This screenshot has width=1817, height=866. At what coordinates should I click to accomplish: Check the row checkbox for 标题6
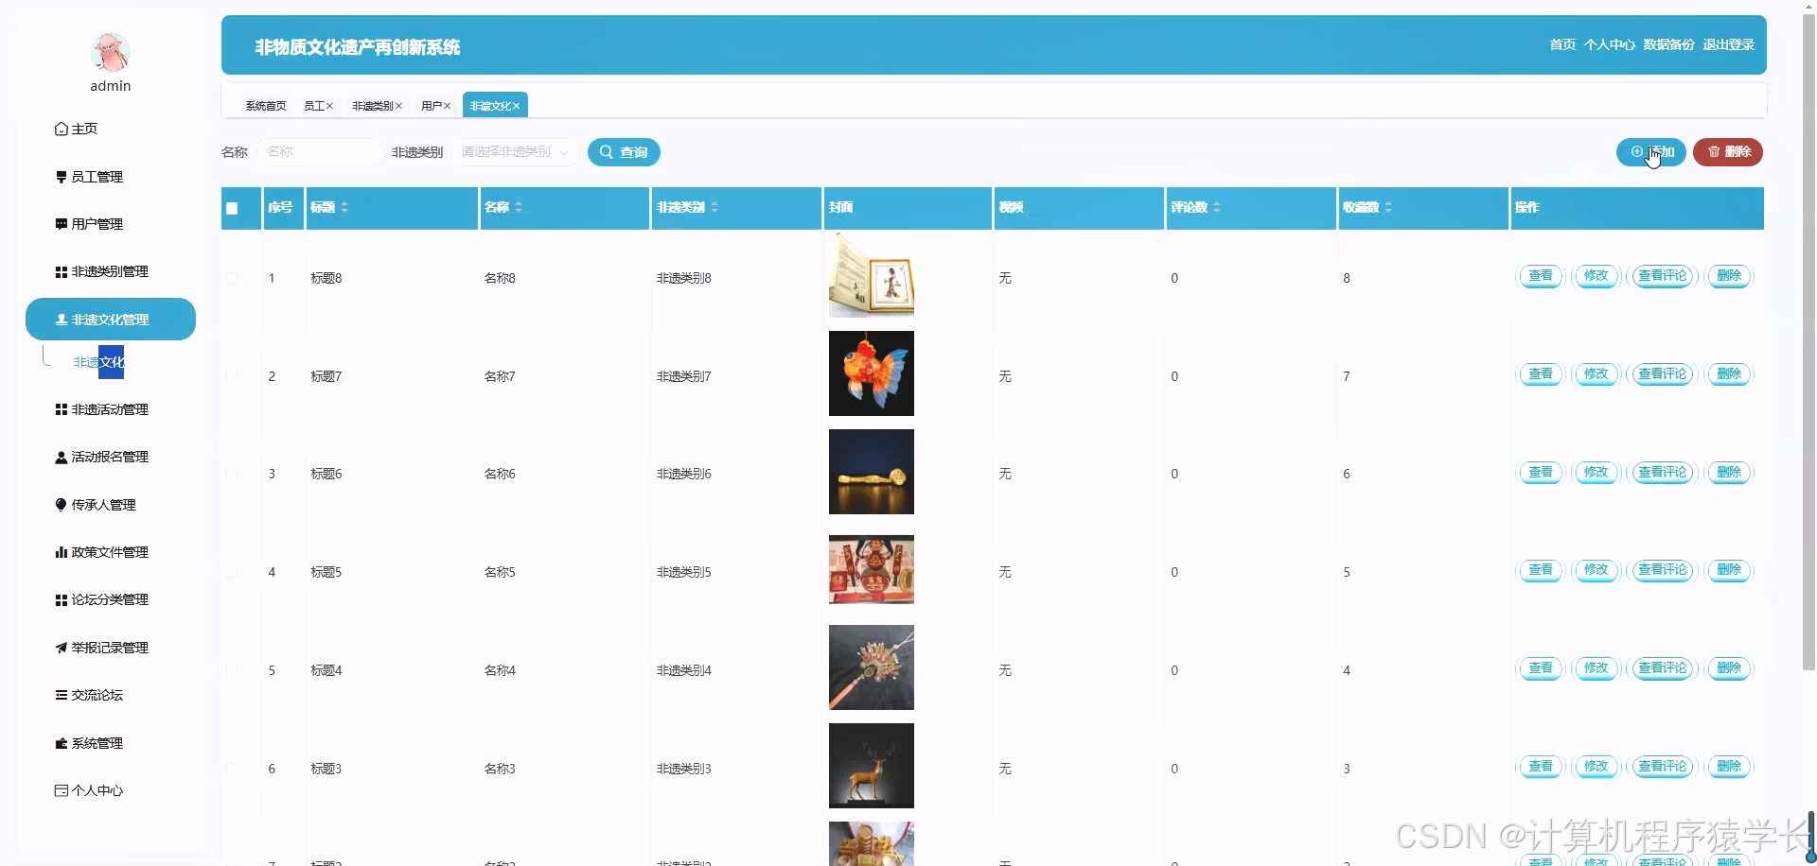point(232,474)
